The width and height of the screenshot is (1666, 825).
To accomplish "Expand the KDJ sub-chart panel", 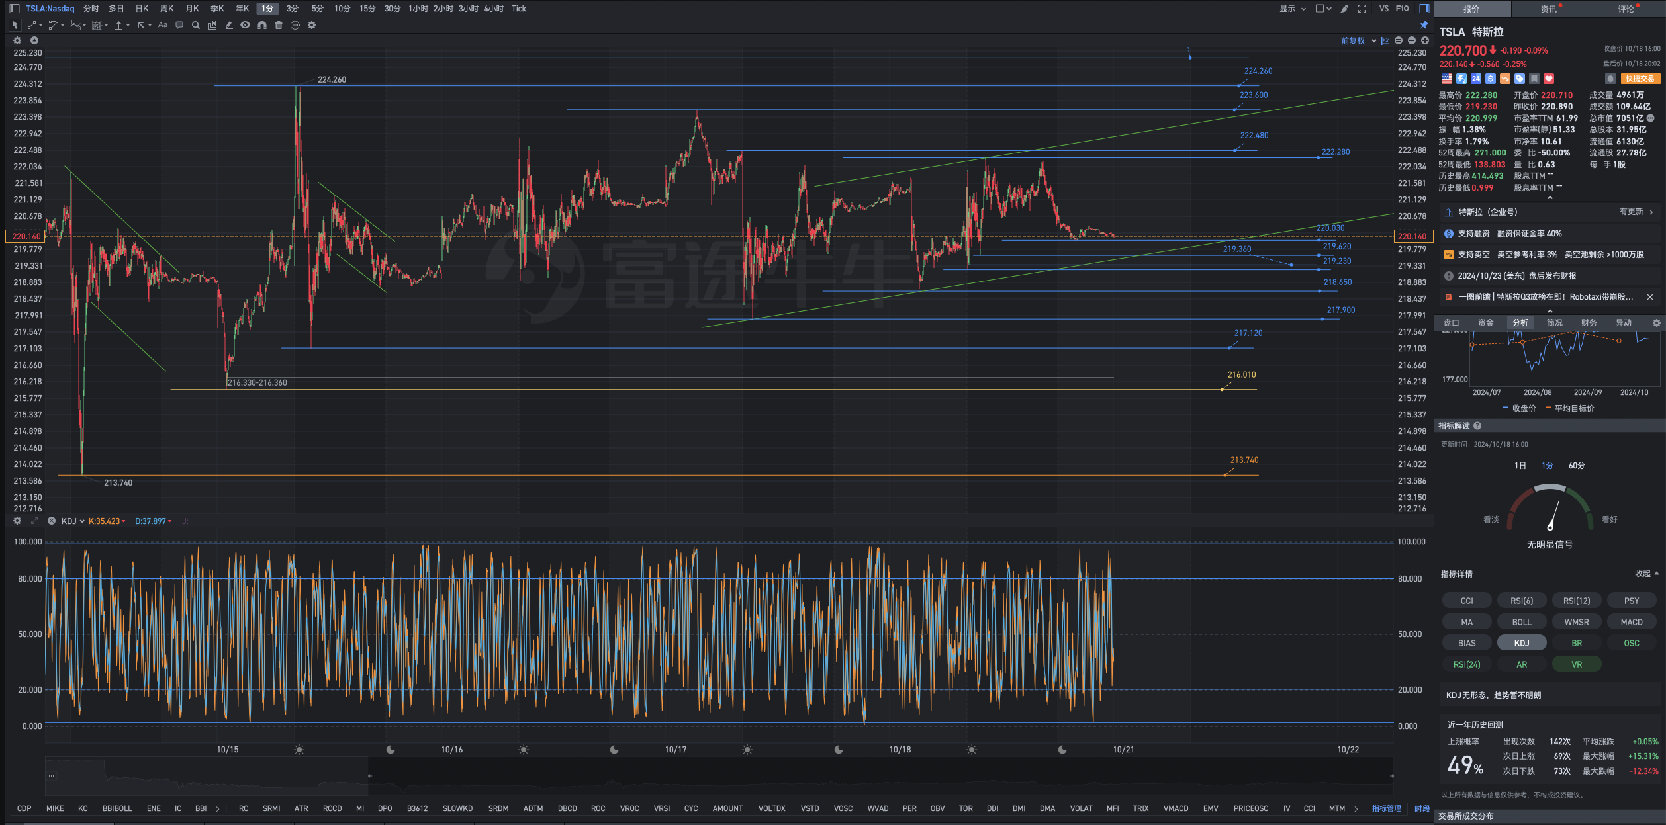I will (x=34, y=521).
